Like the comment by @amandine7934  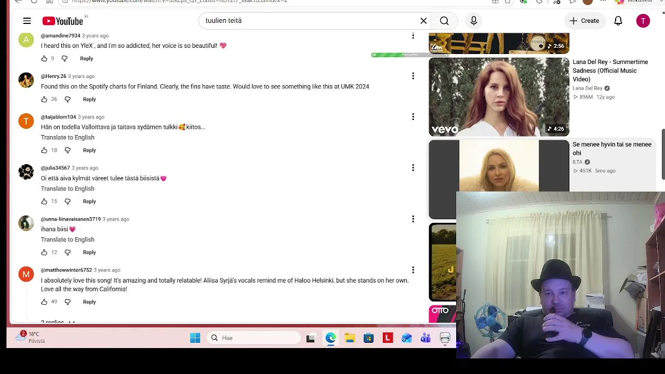pyautogui.click(x=44, y=59)
